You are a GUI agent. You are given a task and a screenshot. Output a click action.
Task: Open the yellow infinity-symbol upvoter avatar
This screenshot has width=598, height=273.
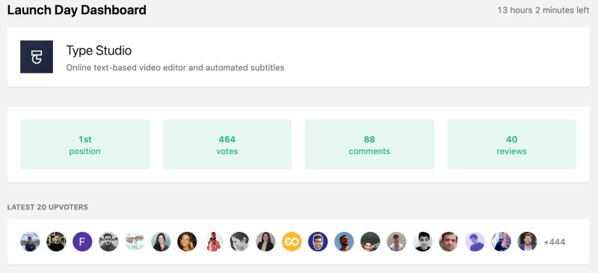click(x=292, y=242)
